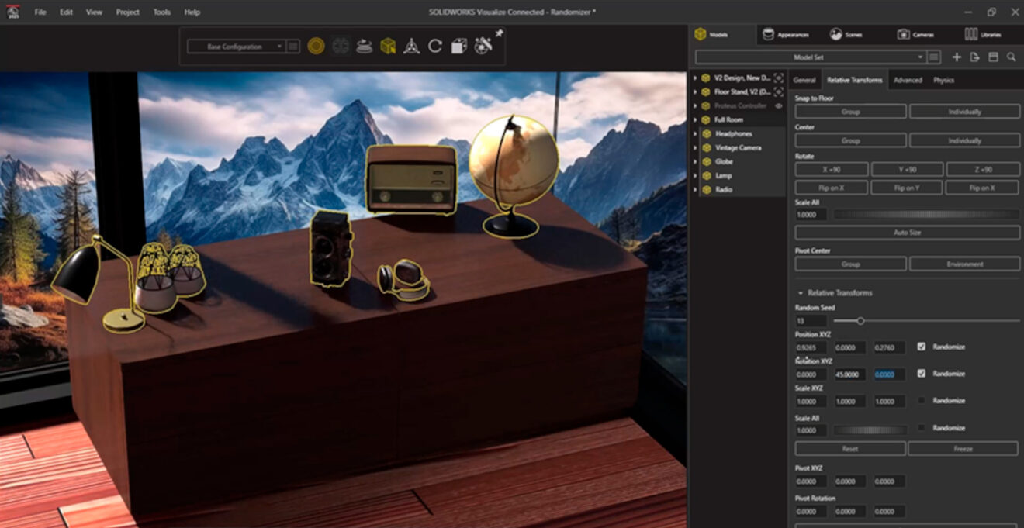Click Environment under Pivot Center
This screenshot has height=528, width=1024.
(964, 264)
